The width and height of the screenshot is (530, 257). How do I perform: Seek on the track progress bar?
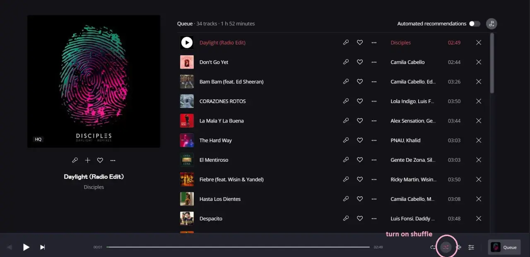pos(238,247)
